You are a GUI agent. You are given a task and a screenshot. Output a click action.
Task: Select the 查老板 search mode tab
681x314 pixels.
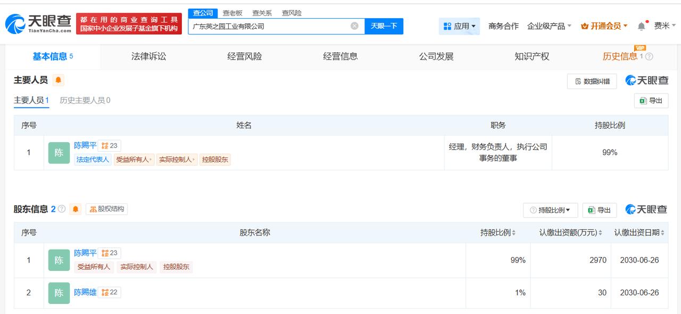tap(232, 13)
